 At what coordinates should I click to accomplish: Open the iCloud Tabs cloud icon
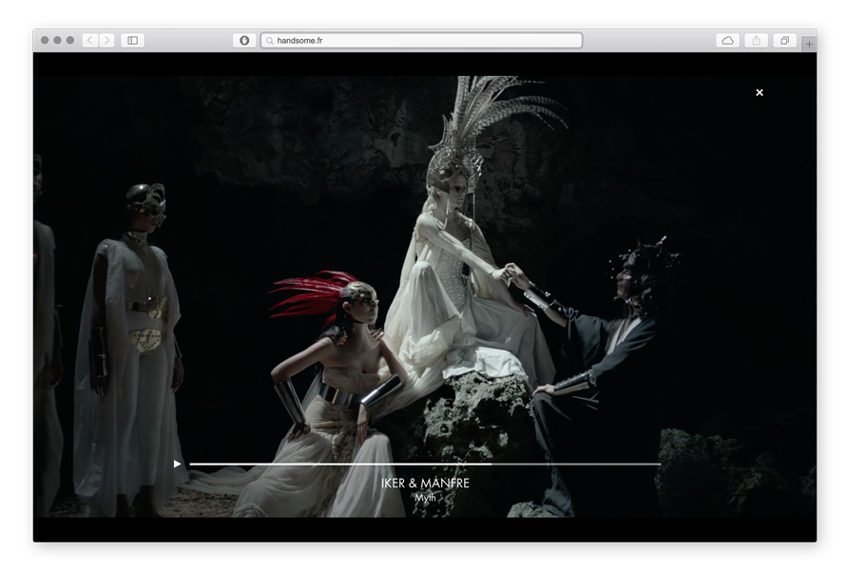click(727, 41)
